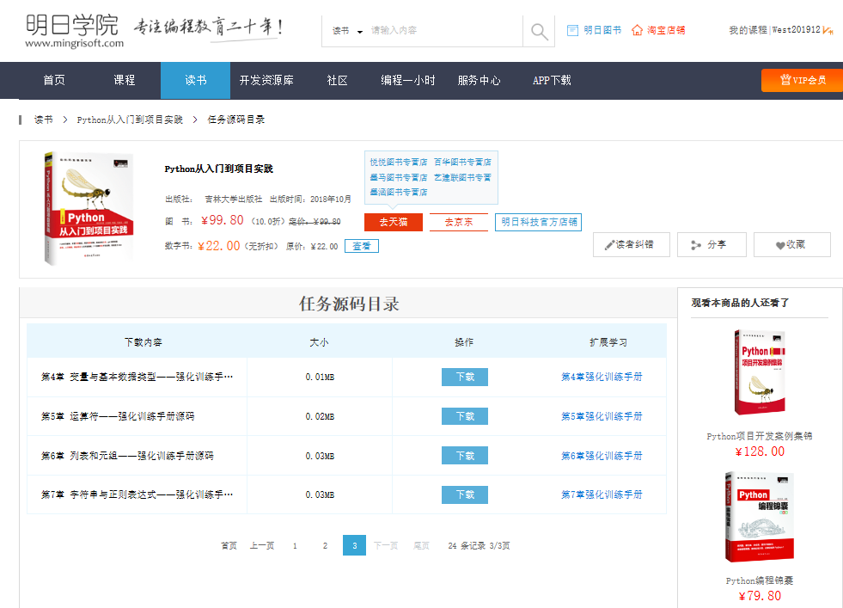Image resolution: width=843 pixels, height=608 pixels.
Task: Select the 读书 navigation tab
Action: [196, 80]
